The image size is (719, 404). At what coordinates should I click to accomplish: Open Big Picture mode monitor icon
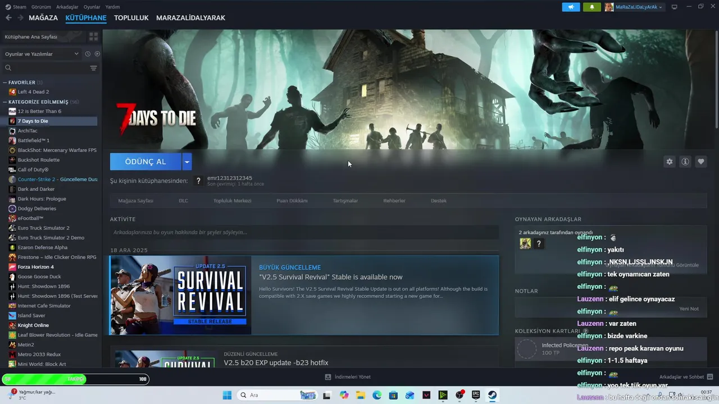click(674, 7)
